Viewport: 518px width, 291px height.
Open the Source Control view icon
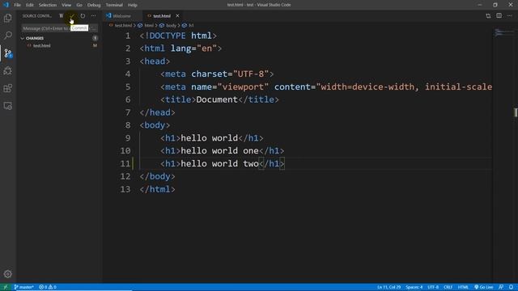(7, 53)
